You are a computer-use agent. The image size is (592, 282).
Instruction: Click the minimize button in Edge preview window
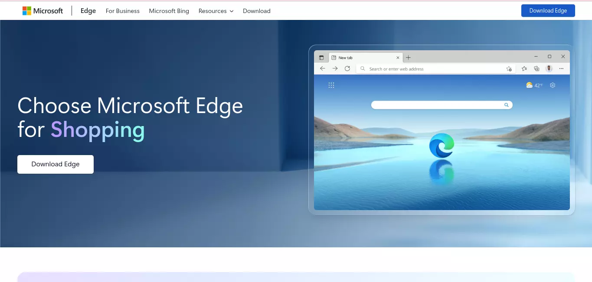pyautogui.click(x=536, y=57)
